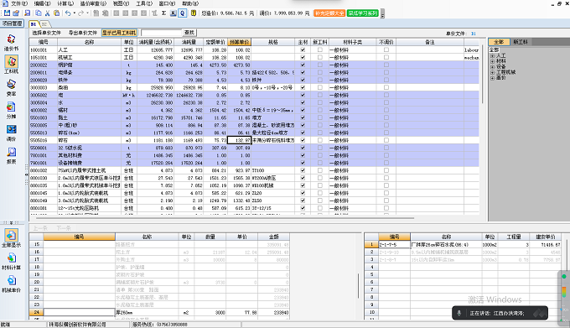The width and height of the screenshot is (570, 328).
Task: Click the save icon in toolbar
Action: tap(7, 13)
